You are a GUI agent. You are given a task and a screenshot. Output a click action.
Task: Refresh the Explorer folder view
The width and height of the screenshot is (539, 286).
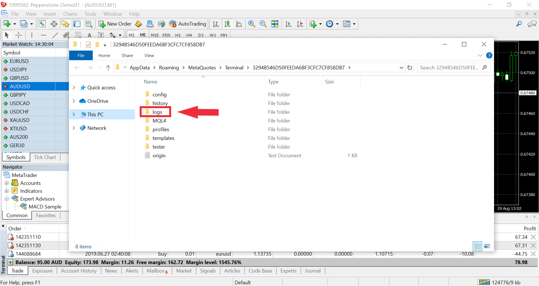410,68
